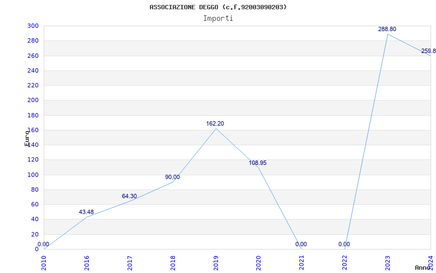Click the x-axis year 2023
Viewport: 436px width, 273px height.
[x=387, y=263]
